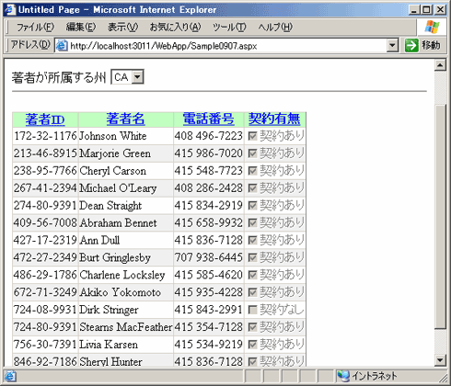Sort by 電話番号 column header link
Viewport: 451px width, 386px height.
(x=209, y=119)
